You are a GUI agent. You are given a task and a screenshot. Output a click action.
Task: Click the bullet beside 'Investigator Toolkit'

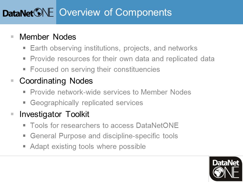point(12,114)
